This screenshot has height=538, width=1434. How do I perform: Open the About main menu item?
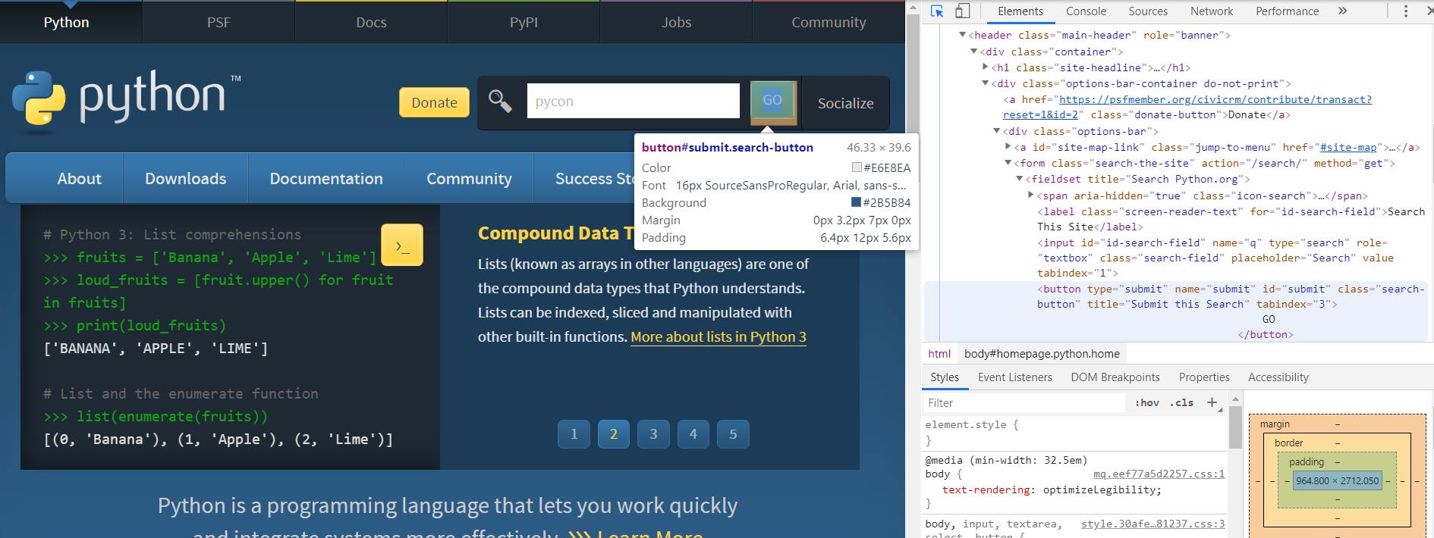click(x=79, y=179)
